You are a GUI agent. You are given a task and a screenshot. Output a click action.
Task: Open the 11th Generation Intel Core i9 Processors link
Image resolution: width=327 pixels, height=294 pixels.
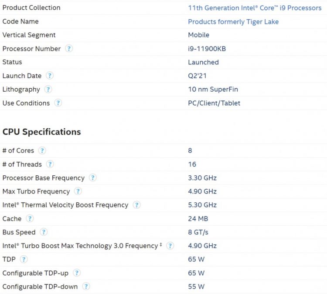[255, 8]
